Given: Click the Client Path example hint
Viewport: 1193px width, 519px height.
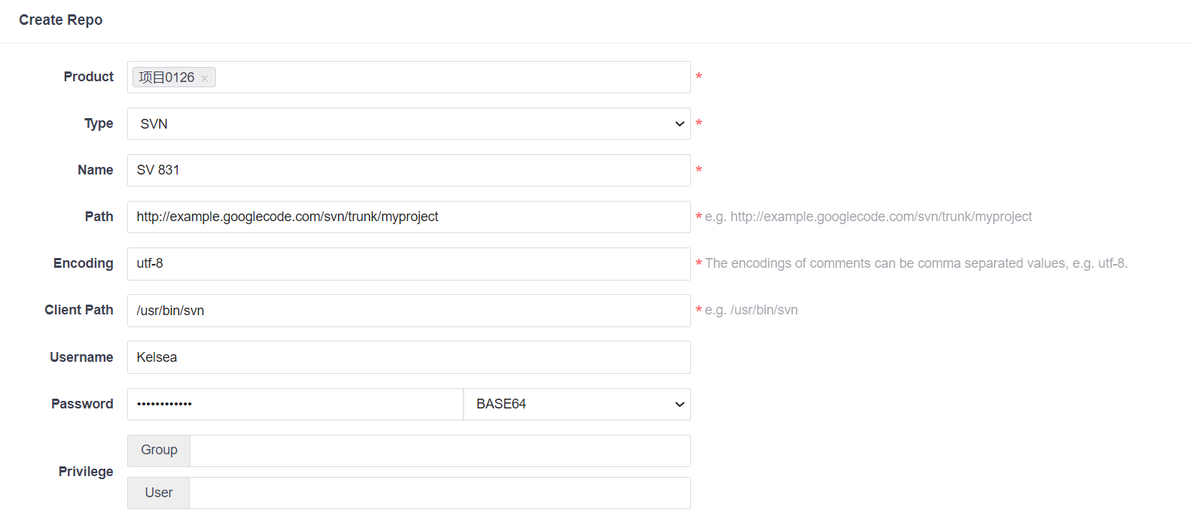Looking at the screenshot, I should (751, 311).
